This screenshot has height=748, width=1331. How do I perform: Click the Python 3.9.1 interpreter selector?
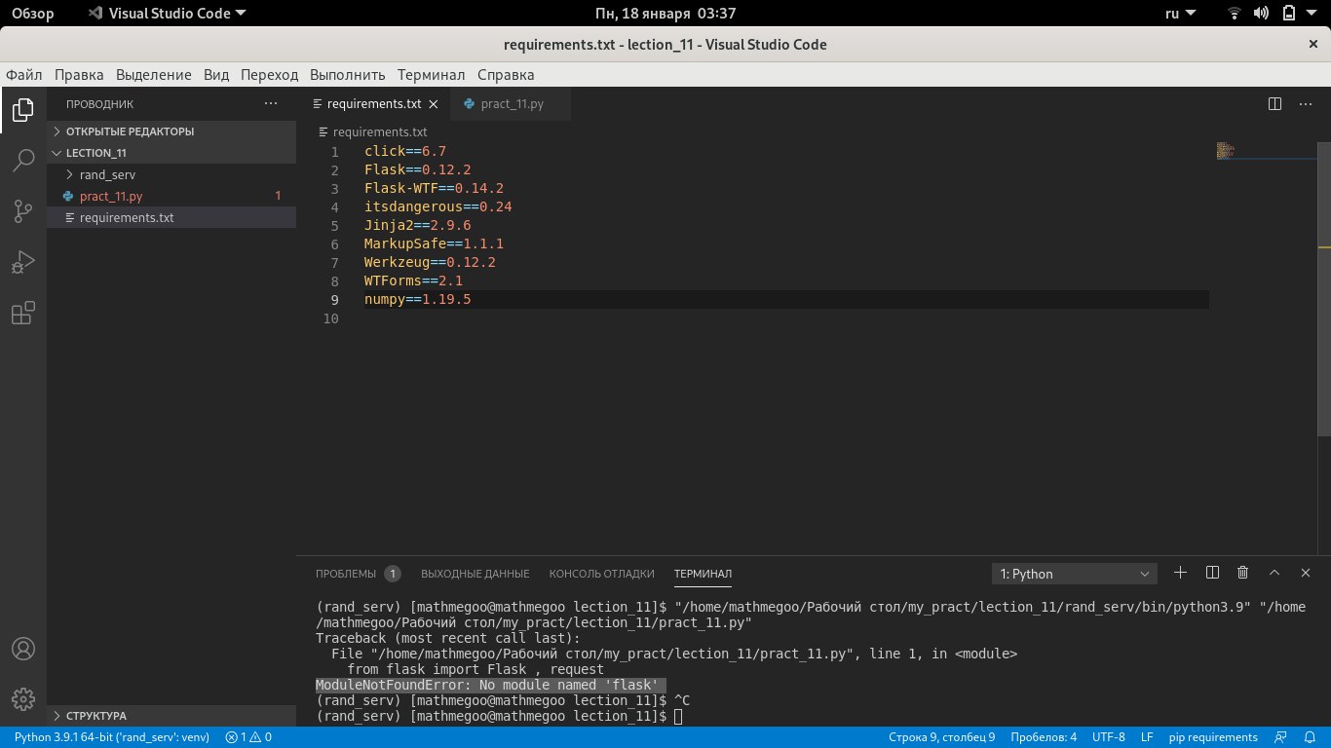[111, 737]
